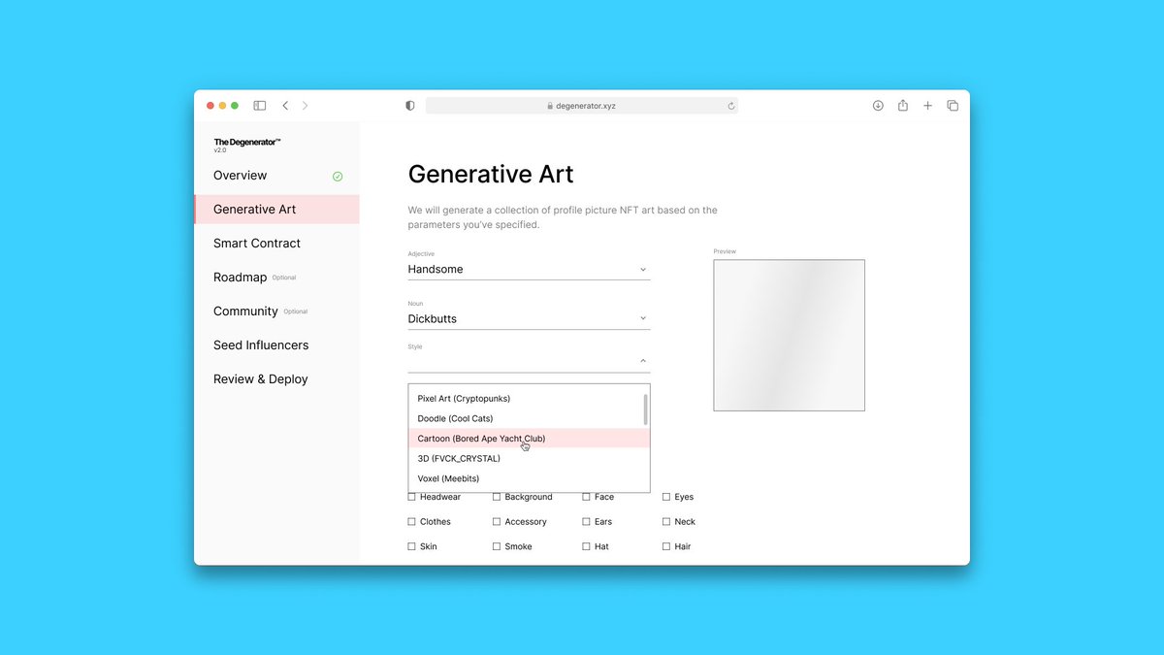Check the Smoke checkbox
This screenshot has width=1164, height=655.
tap(497, 547)
